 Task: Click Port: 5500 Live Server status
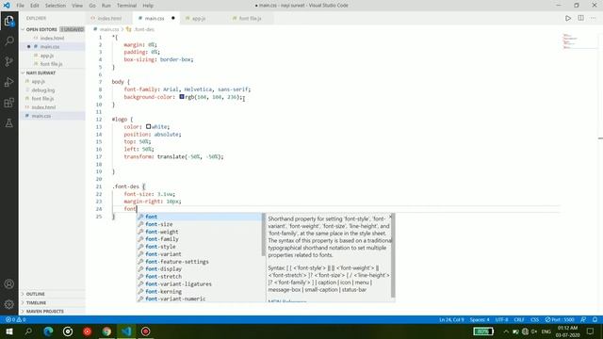[560, 319]
